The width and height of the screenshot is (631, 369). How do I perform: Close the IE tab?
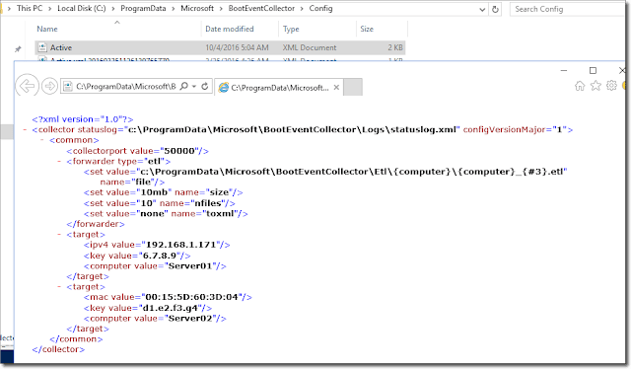[x=336, y=87]
